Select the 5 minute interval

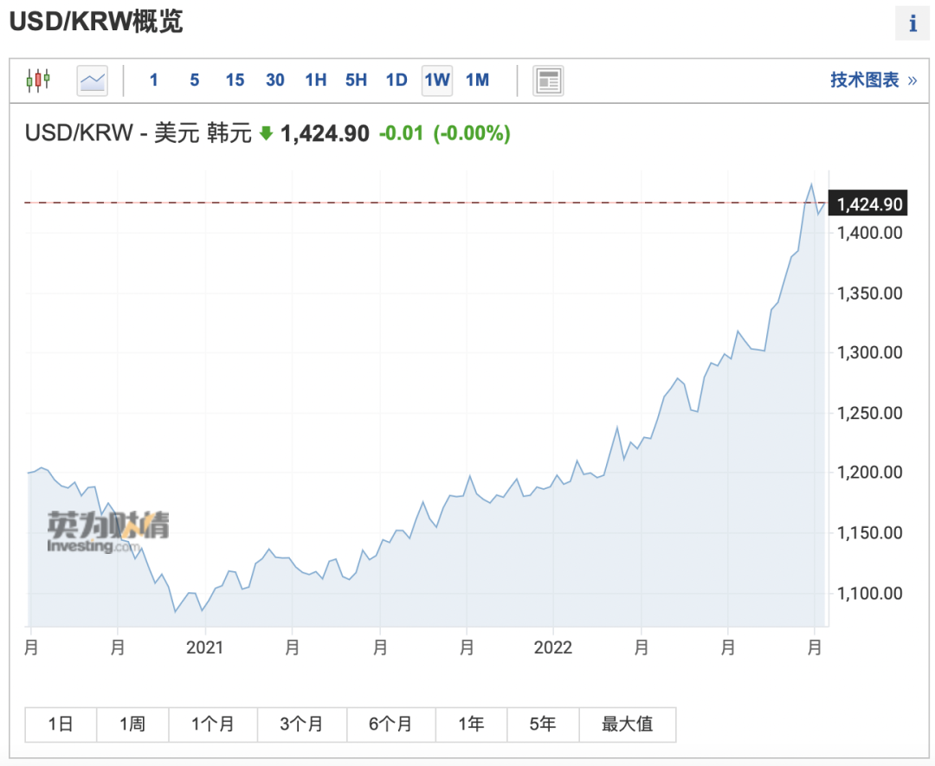point(195,80)
